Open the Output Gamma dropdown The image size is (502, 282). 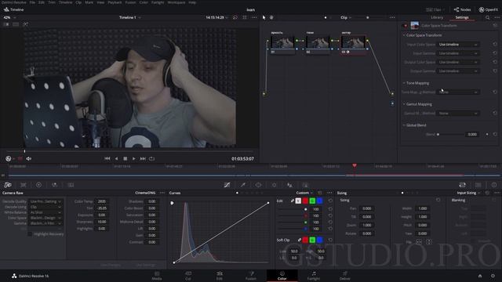point(458,71)
